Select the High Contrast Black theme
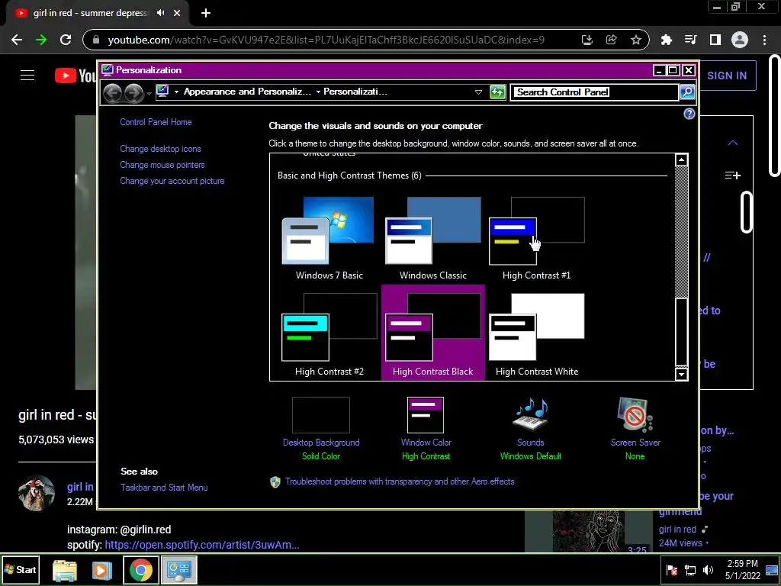The height and width of the screenshot is (586, 781). click(x=433, y=334)
